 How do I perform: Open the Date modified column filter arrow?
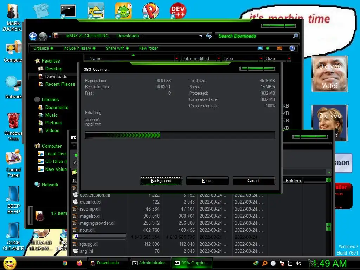[219, 59]
